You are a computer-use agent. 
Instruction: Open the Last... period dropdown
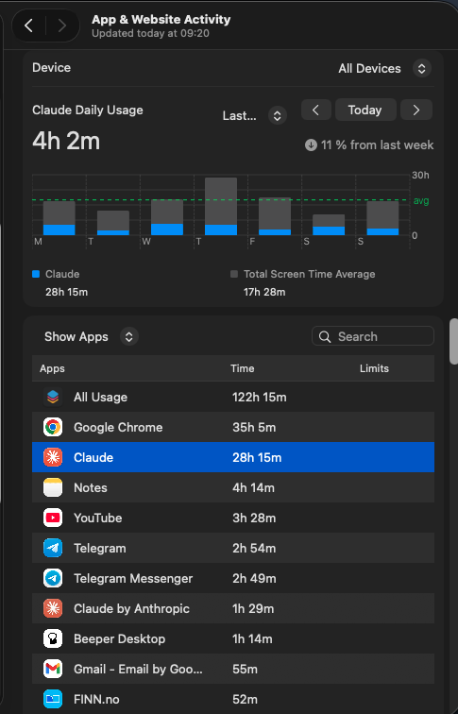(x=278, y=115)
